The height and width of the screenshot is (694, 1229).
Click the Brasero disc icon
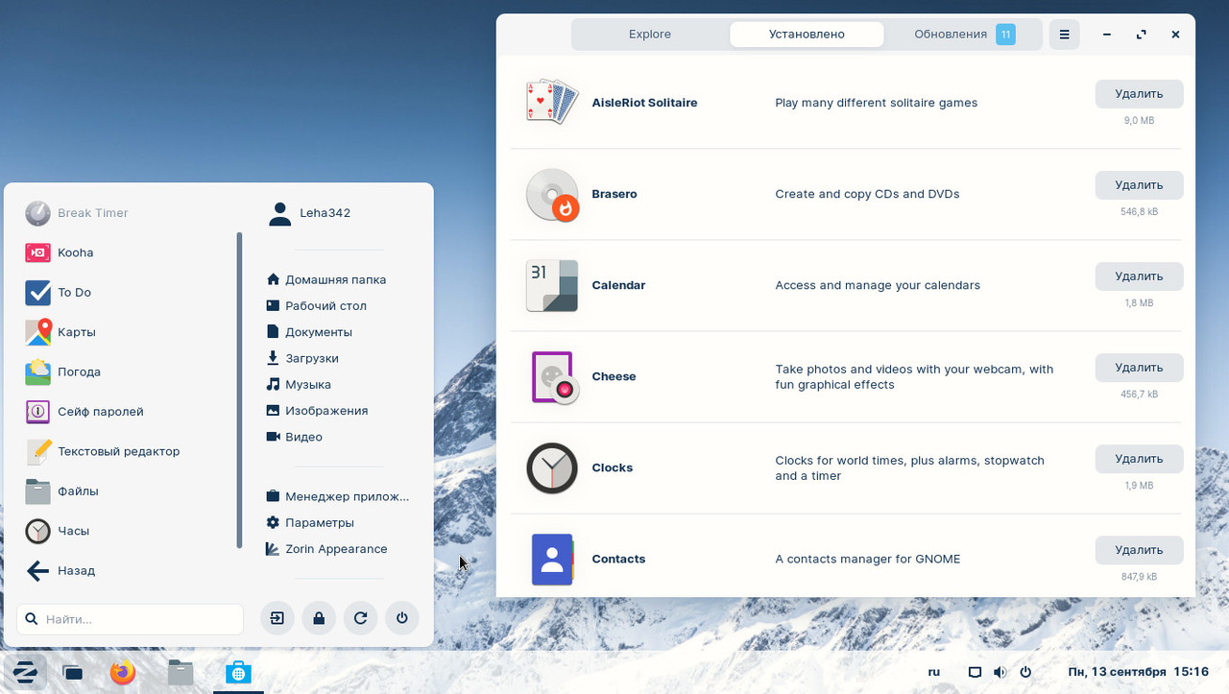(552, 194)
